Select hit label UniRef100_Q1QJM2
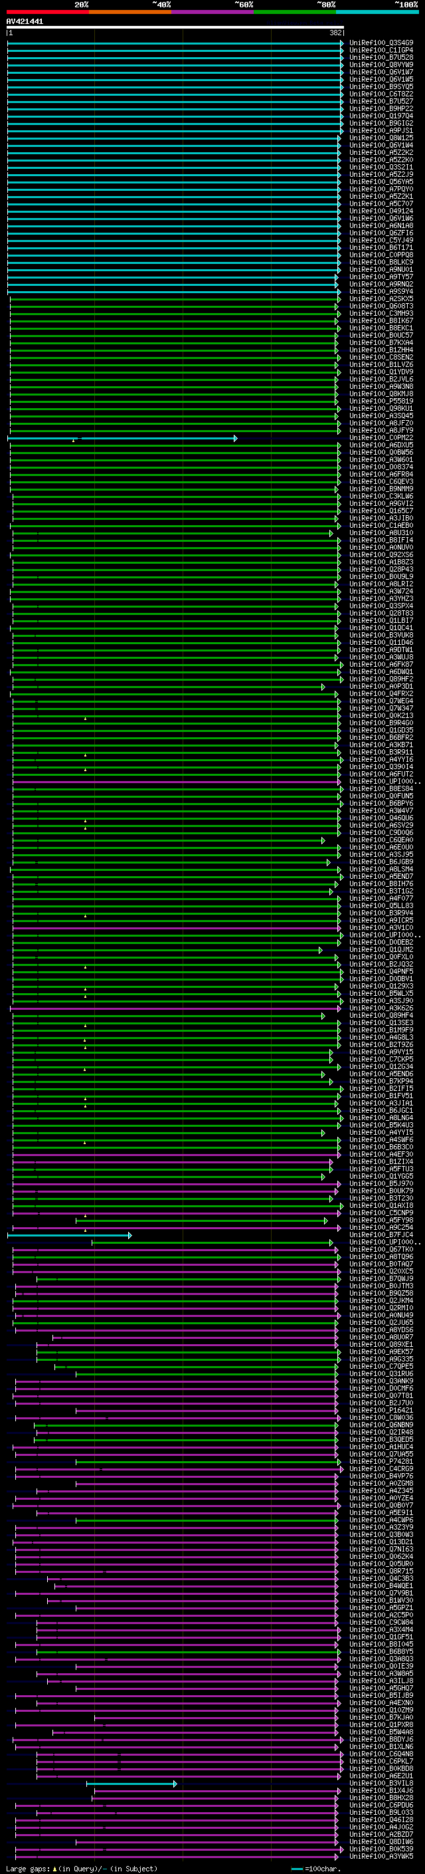The width and height of the screenshot is (425, 1874). pos(381,949)
